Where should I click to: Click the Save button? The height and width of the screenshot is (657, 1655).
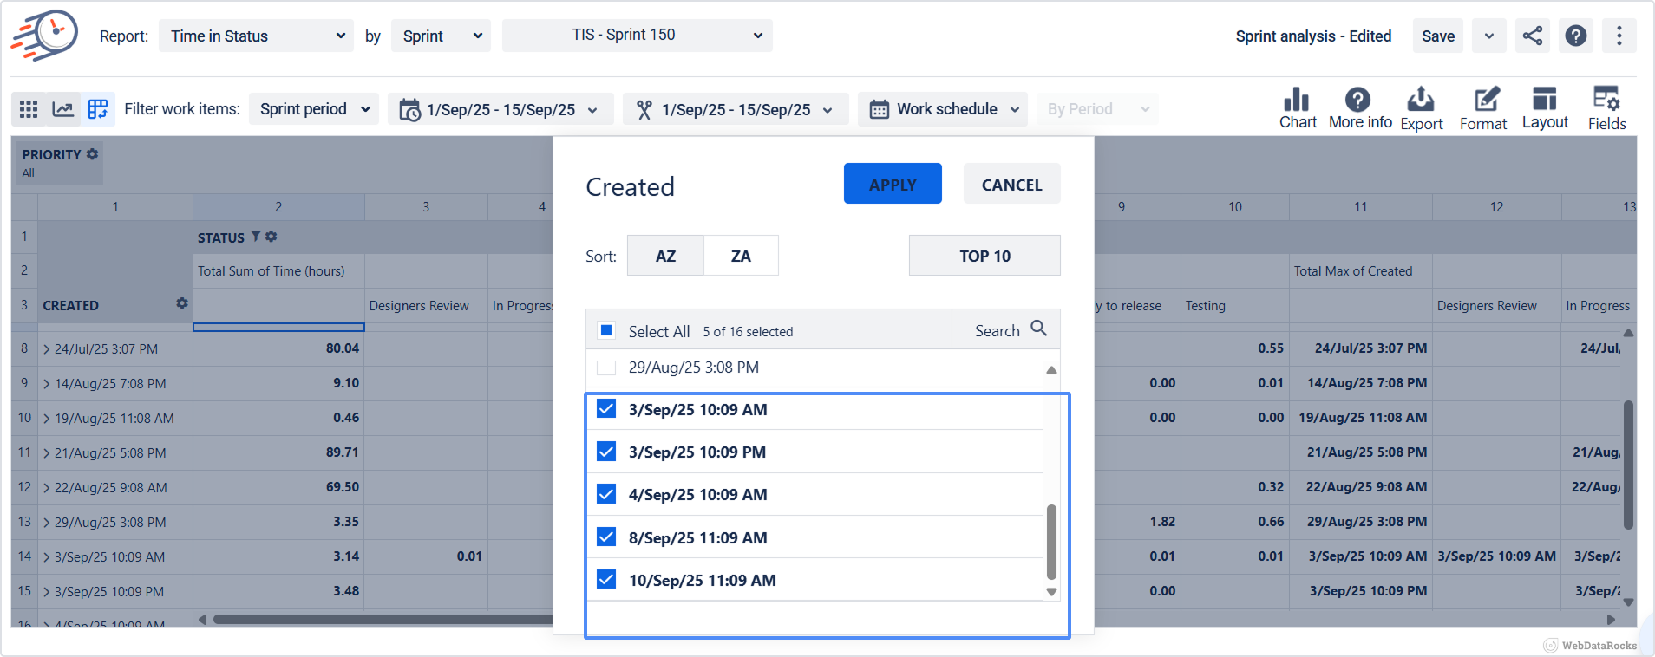[1438, 36]
